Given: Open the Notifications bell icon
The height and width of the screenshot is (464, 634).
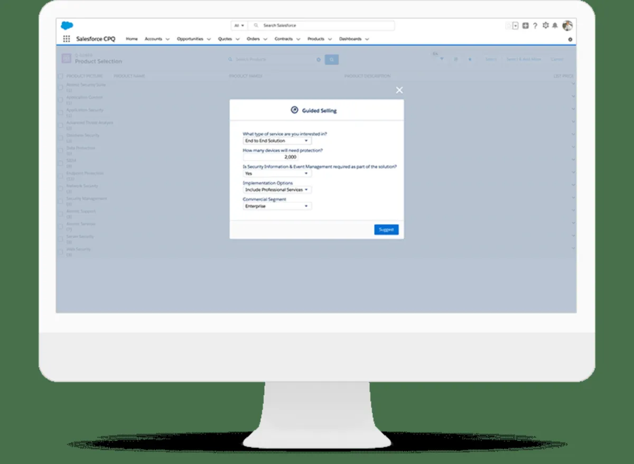Looking at the screenshot, I should click(x=555, y=25).
